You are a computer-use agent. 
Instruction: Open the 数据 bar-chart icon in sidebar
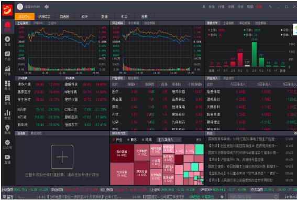[7, 114]
